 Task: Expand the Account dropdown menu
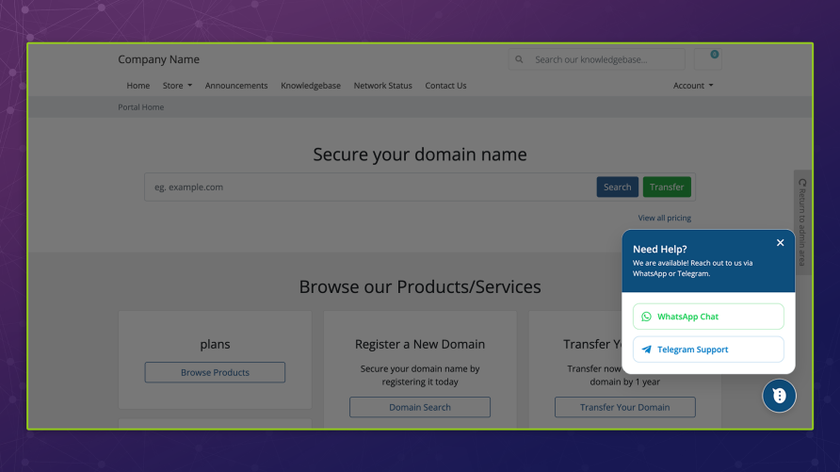(692, 86)
